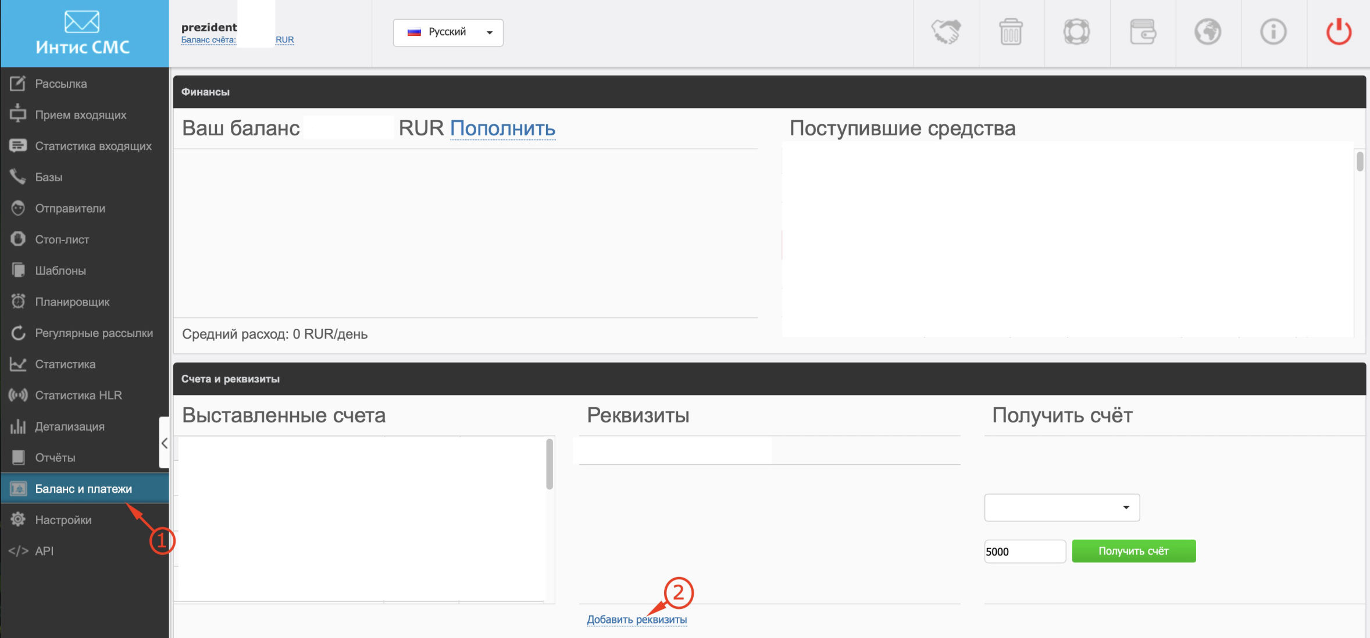
Task: Click the Выставленные счета list scrollbar
Action: tap(549, 465)
